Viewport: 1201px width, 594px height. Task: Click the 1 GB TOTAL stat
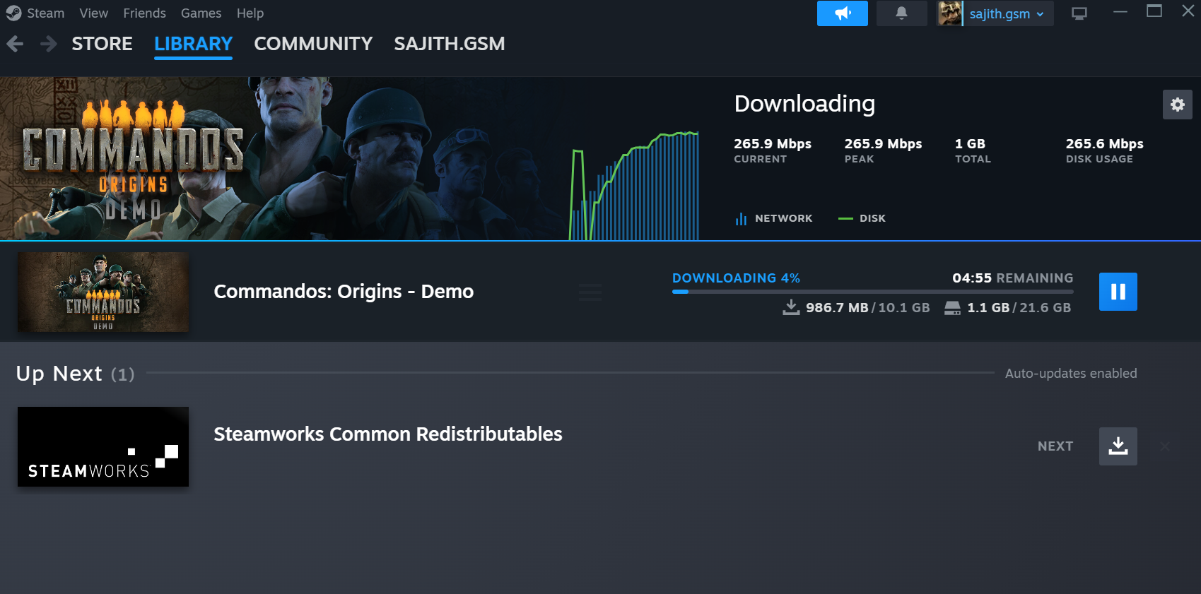(x=973, y=150)
